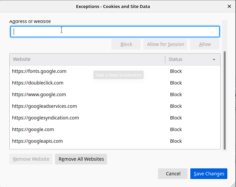The image size is (236, 187).
Task: Click Block status of googleadservices.com
Action: pyautogui.click(x=176, y=106)
